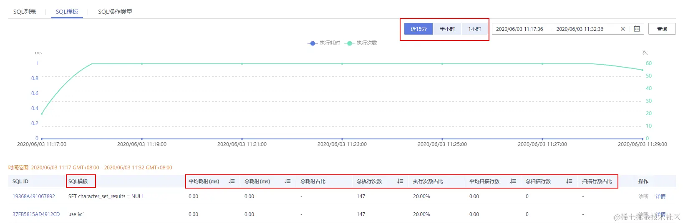This screenshot has width=683, height=224.
Task: Click SET character_set_results = NULL template text
Action: [106, 196]
